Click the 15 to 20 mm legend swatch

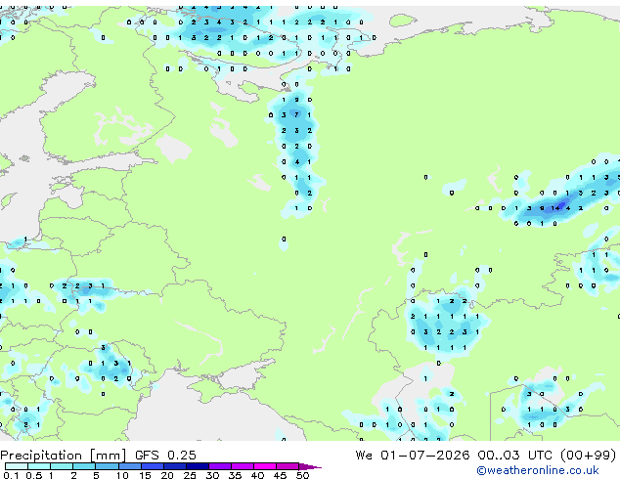click(153, 466)
